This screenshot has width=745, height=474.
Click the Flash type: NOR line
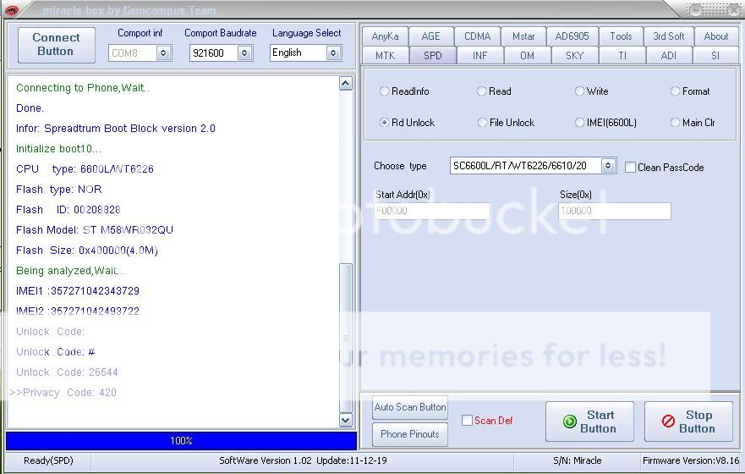point(59,190)
